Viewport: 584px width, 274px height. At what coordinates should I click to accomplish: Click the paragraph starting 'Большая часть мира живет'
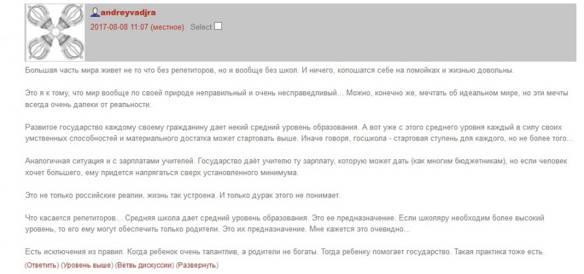(x=270, y=71)
